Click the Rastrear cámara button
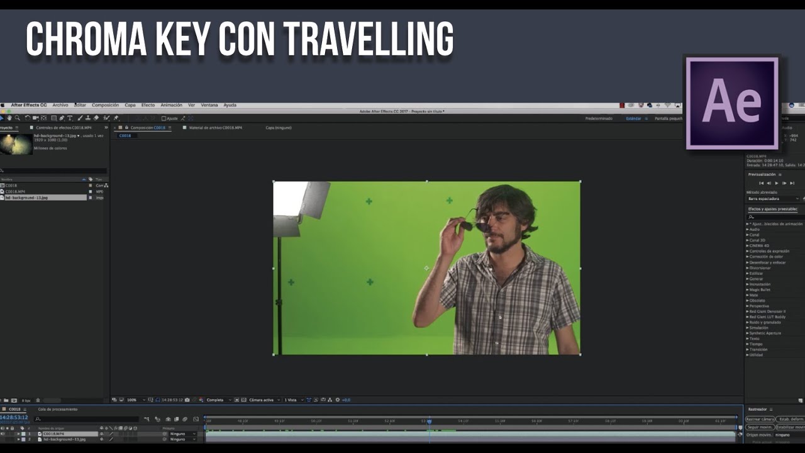Image resolution: width=805 pixels, height=453 pixels. [760, 419]
